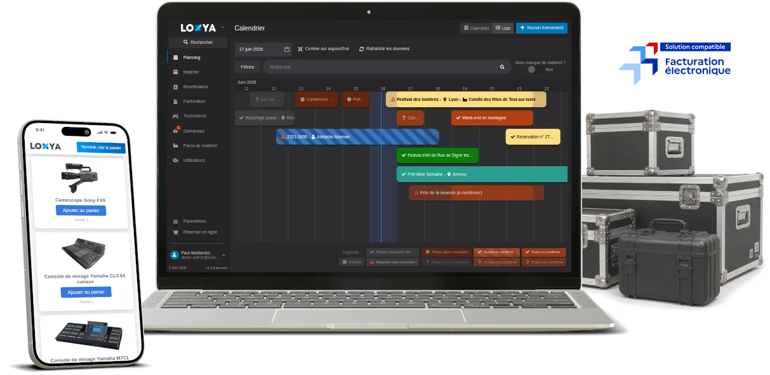Viewport: 770px width, 375px height.
Task: Open Demandes icon with notification badge
Action: pyautogui.click(x=176, y=131)
